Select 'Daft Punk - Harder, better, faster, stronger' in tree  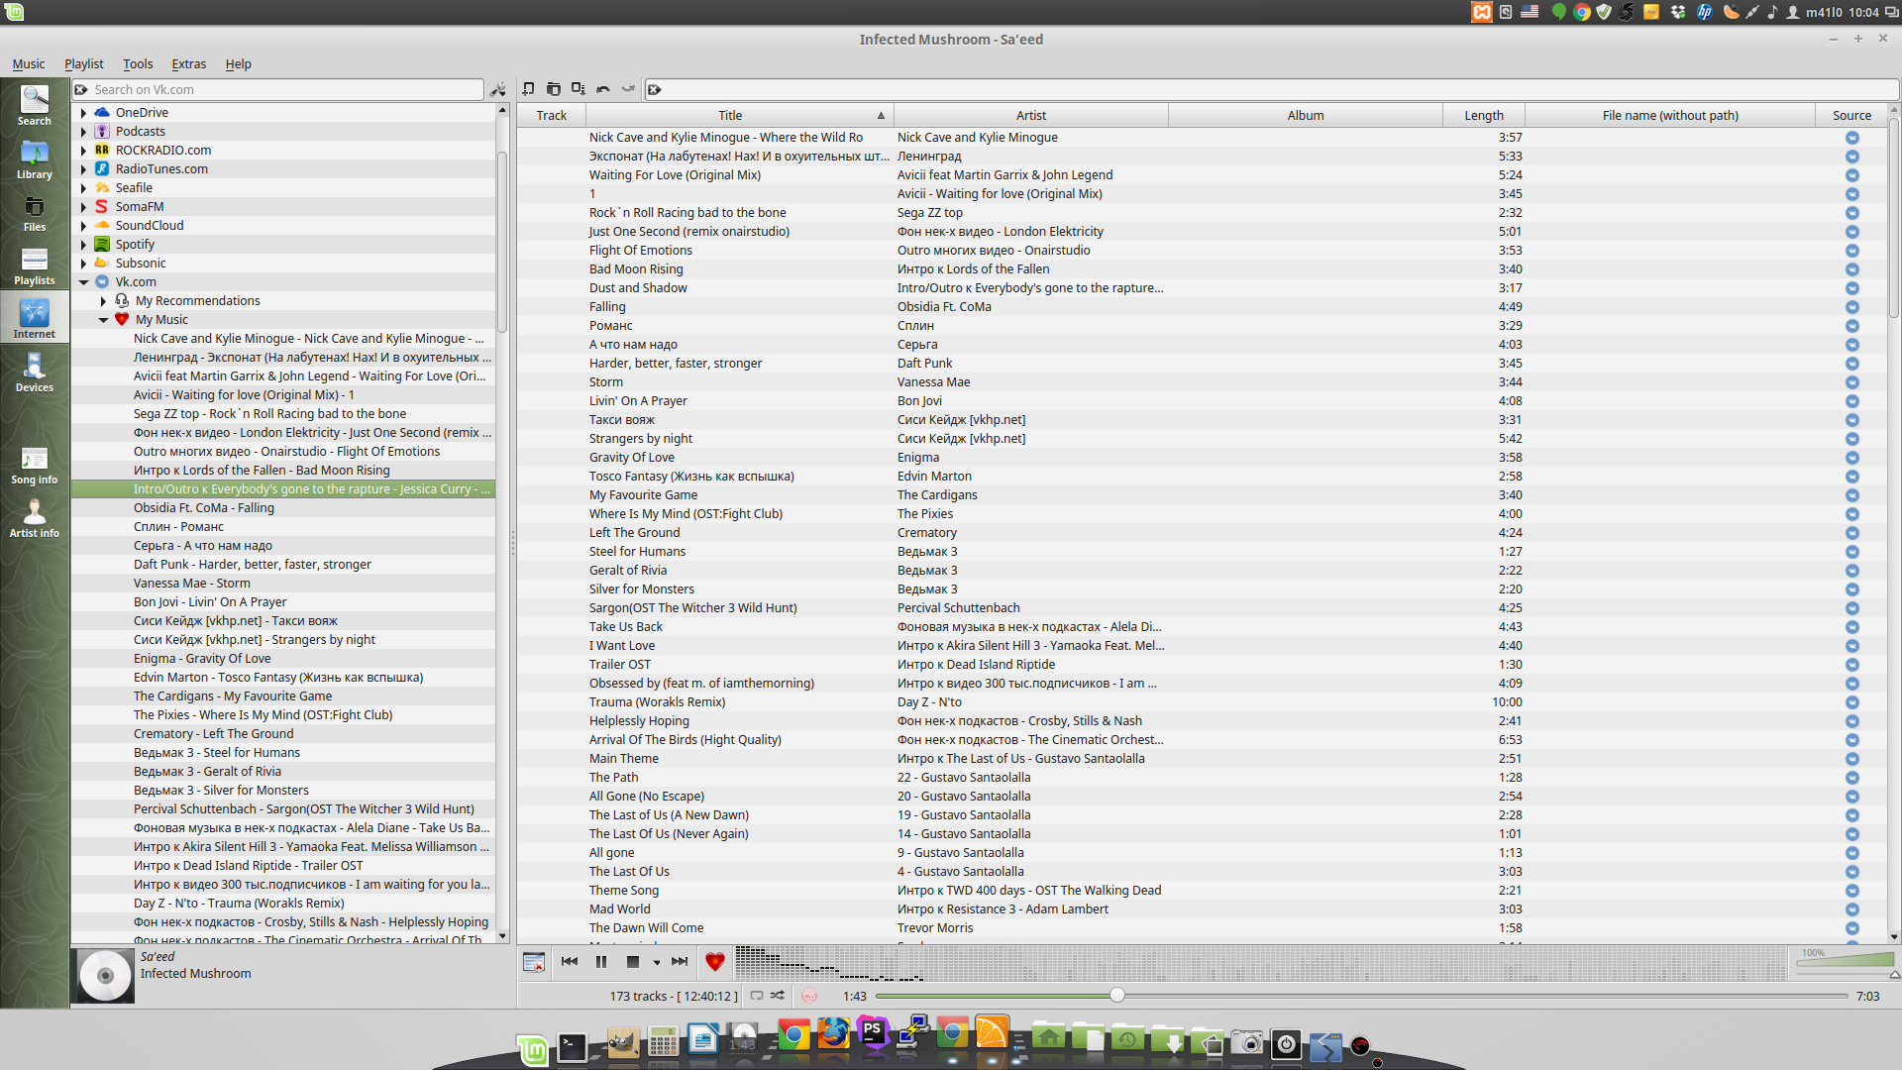[x=253, y=565]
